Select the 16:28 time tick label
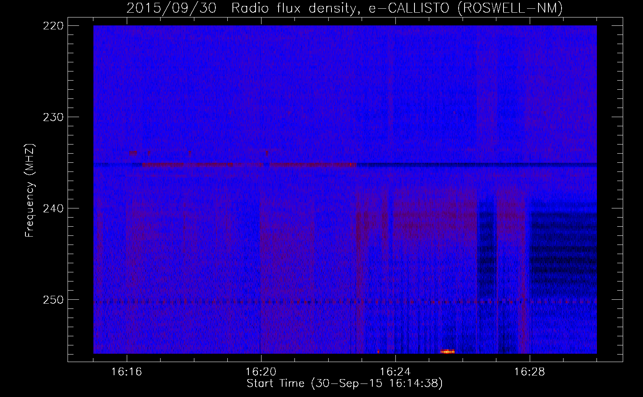The width and height of the screenshot is (643, 397). (530, 372)
